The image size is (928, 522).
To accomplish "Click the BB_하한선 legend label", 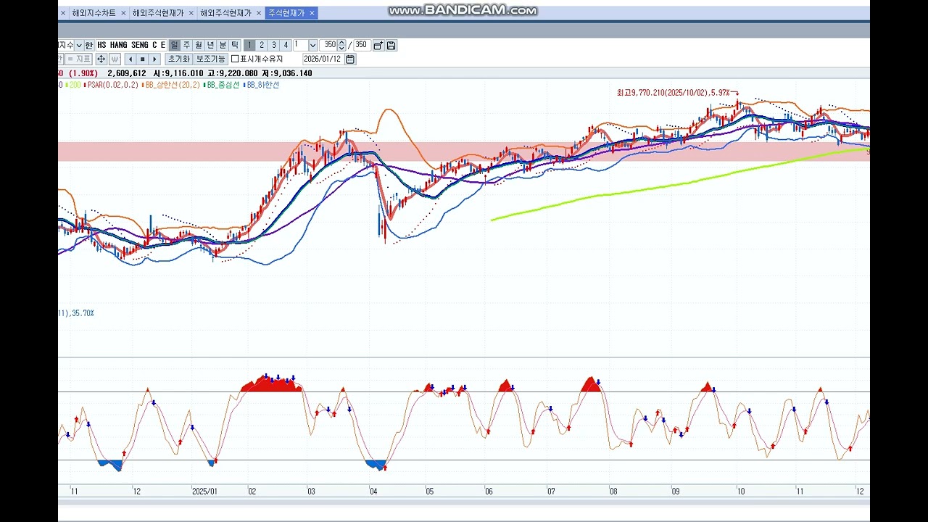I will [x=262, y=85].
